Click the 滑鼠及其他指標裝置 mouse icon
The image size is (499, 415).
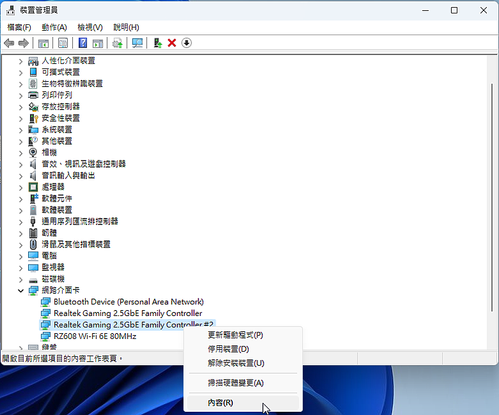(x=33, y=244)
